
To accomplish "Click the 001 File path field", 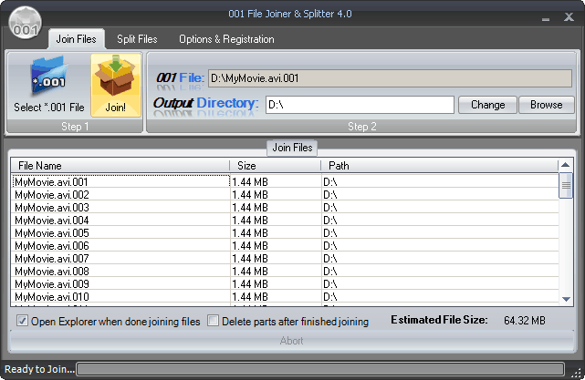I will (x=390, y=78).
